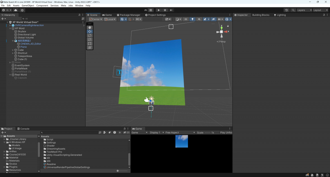The width and height of the screenshot is (330, 177).
Task: Click Project panel icon size slider
Action: (122, 171)
